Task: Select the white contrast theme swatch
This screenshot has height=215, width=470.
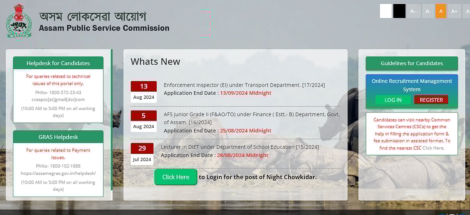Action: (x=386, y=11)
